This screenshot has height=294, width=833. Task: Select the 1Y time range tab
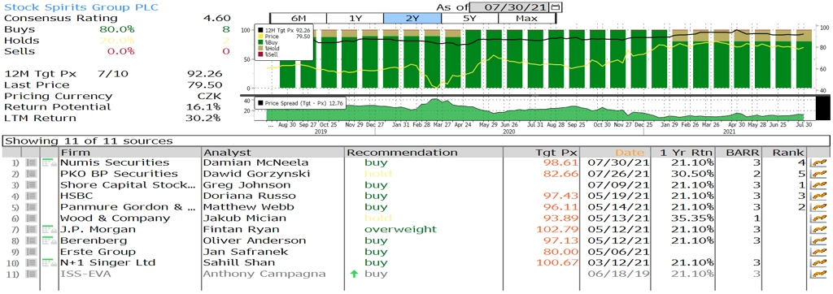[355, 18]
